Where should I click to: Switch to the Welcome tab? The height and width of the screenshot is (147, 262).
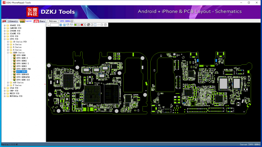(x=53, y=21)
